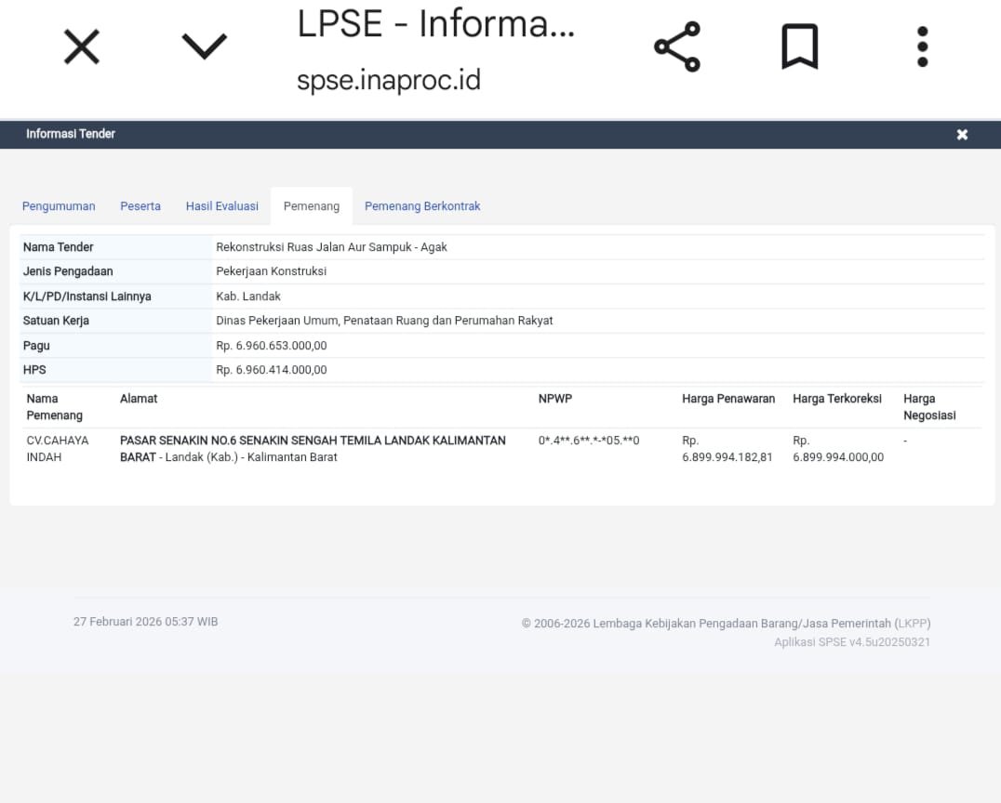Click the Pasar Senakin address text
This screenshot has width=1001, height=803.
(313, 449)
